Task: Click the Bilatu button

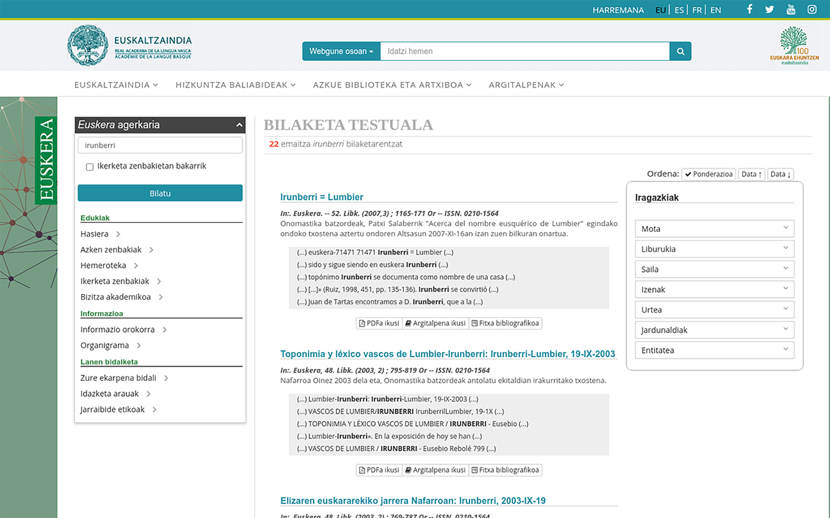Action: coord(160,193)
